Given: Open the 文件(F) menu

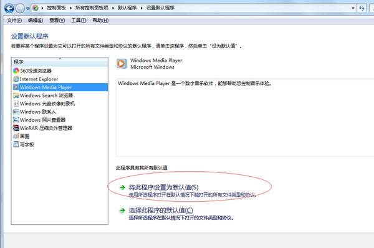Looking at the screenshot, I should 14,21.
